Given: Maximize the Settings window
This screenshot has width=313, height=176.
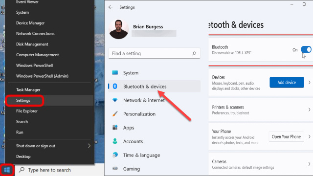Looking at the screenshot, I should [x=304, y=4].
